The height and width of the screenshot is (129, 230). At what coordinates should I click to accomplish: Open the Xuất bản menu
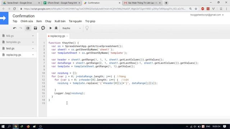point(60,21)
